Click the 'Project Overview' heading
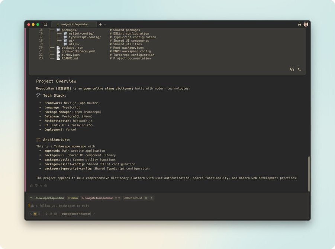Viewport: 335px width, 249px height. [x=56, y=81]
